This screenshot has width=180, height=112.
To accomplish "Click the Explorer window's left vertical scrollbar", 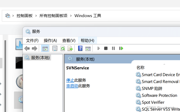I will tap(5, 76).
